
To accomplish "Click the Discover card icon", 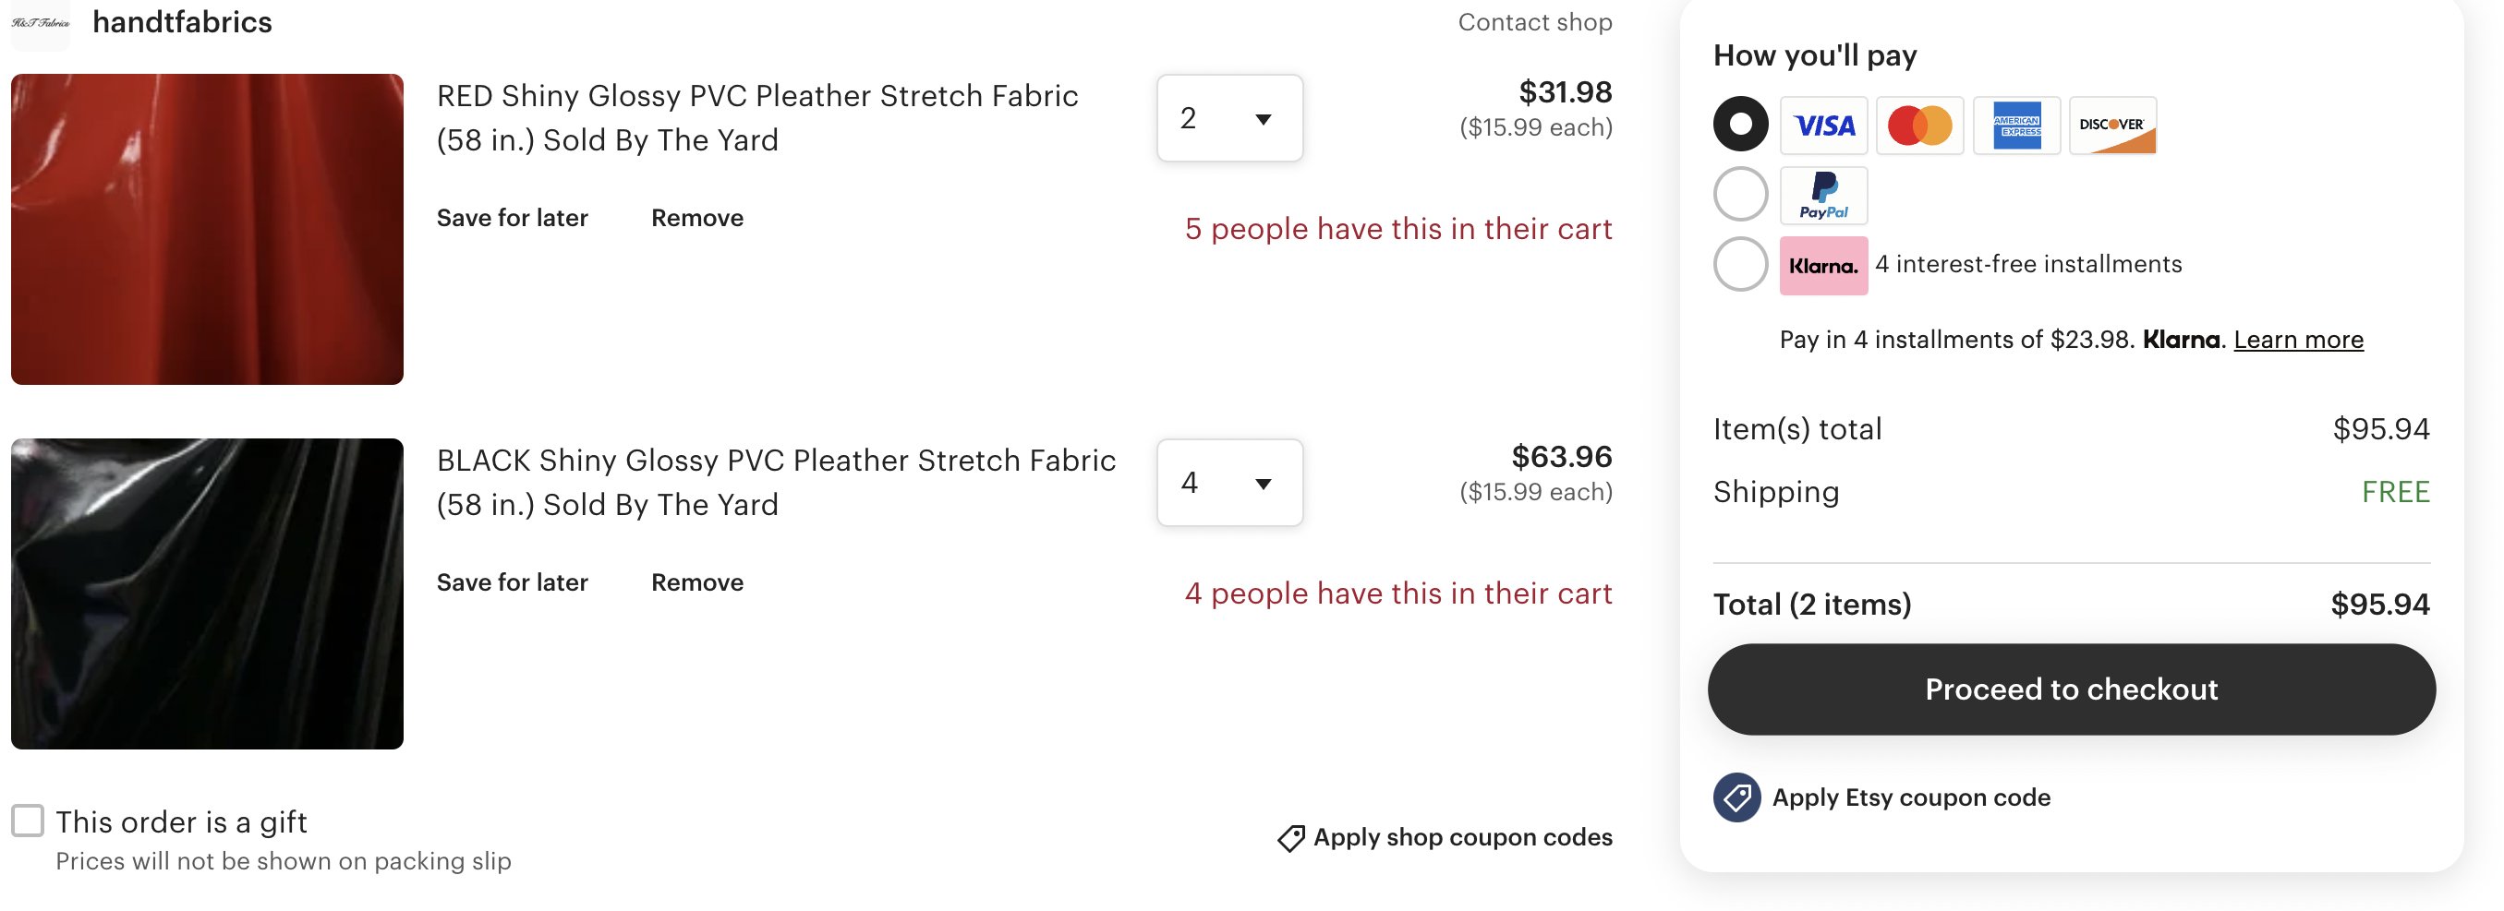I will point(2113,126).
